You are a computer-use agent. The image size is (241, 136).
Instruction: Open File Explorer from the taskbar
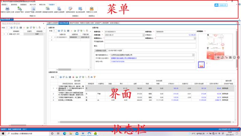tap(70, 133)
